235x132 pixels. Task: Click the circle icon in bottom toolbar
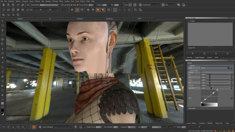pos(18,127)
